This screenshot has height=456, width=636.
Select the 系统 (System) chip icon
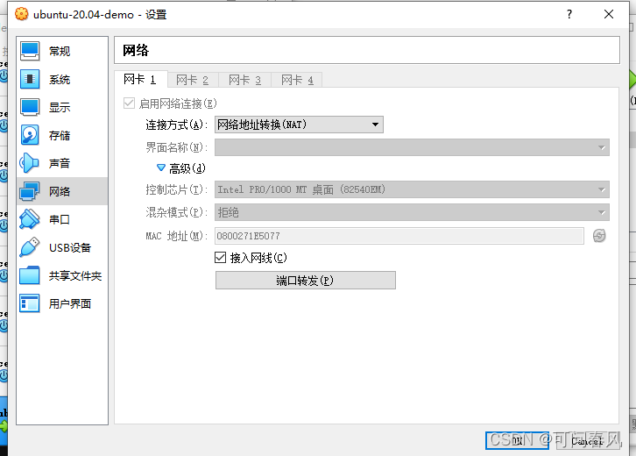[x=30, y=79]
